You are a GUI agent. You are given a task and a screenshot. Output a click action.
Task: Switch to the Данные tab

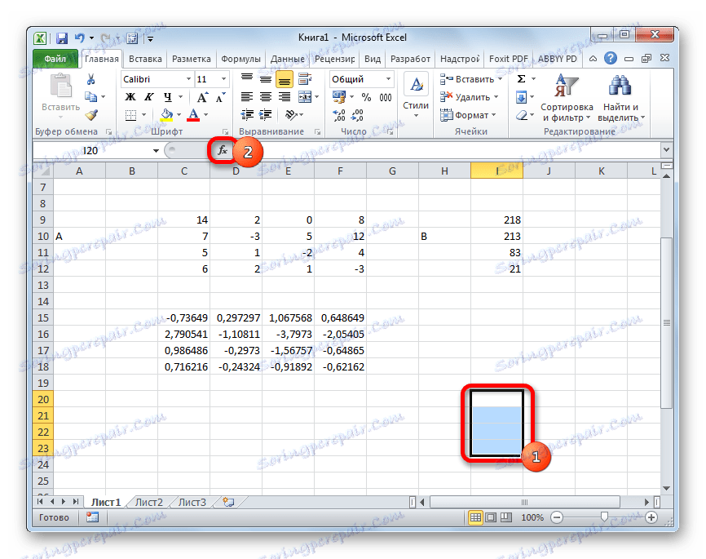(x=288, y=59)
